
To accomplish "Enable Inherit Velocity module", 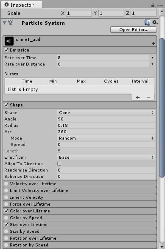I will 6,197.
